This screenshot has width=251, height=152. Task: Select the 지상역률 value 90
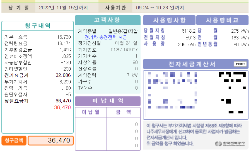coord(135,62)
